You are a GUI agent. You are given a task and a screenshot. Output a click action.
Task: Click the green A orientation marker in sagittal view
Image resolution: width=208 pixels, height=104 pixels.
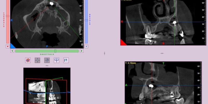(x=126, y=85)
